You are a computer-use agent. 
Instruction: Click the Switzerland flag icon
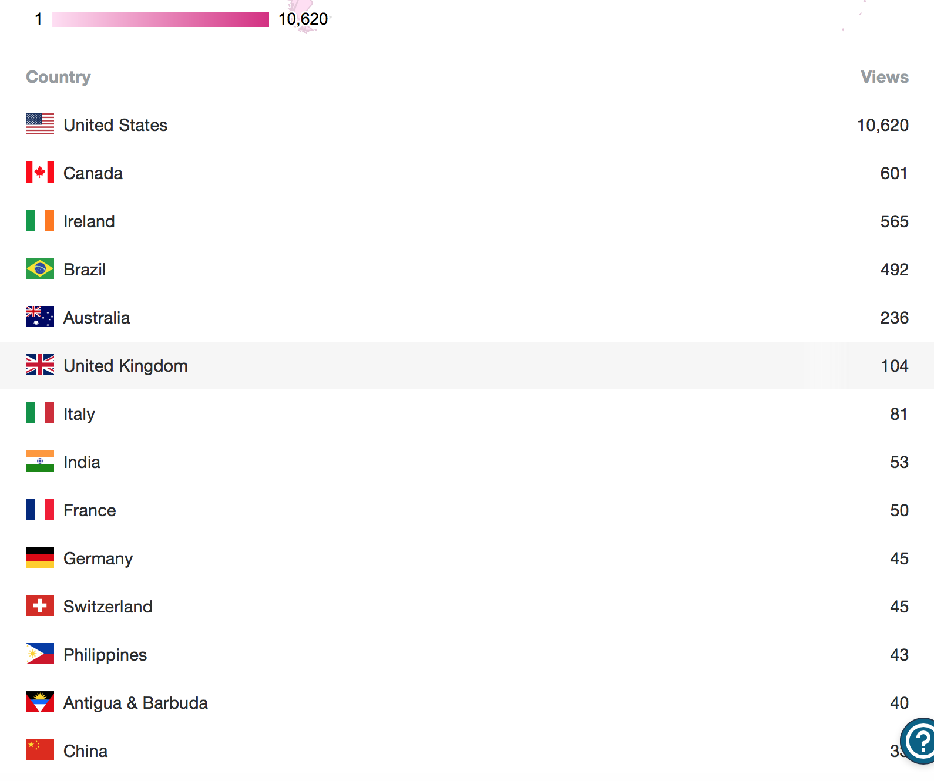pyautogui.click(x=40, y=605)
